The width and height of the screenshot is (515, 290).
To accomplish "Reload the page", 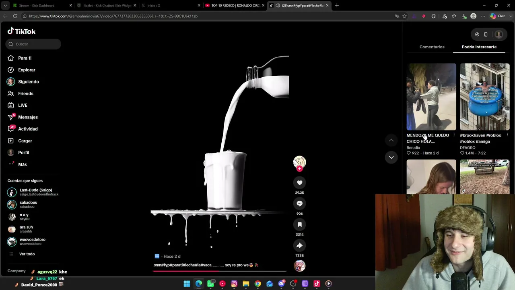I will (x=15, y=16).
